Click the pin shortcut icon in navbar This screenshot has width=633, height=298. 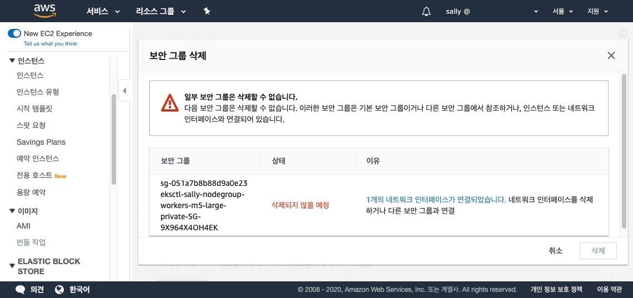[207, 11]
